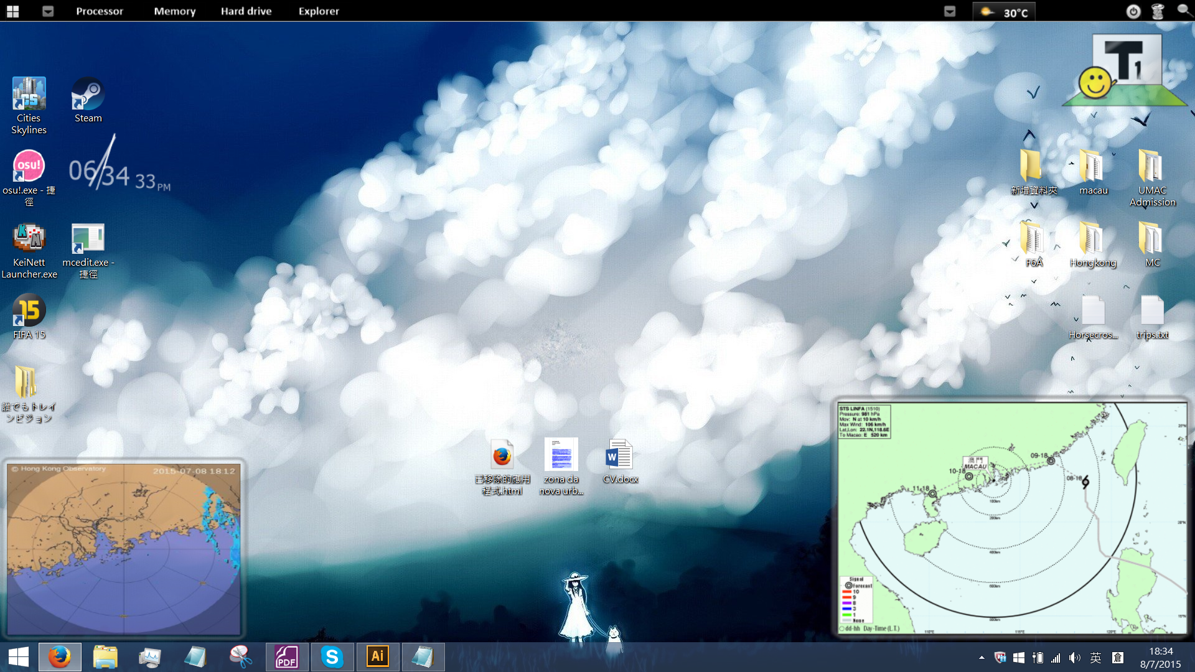Open Skype in the taskbar
The image size is (1195, 672).
coord(332,657)
